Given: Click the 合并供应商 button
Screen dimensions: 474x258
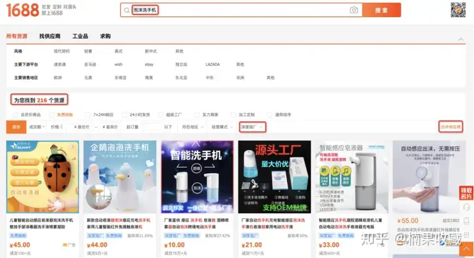Looking at the screenshot, I should pos(450,127).
